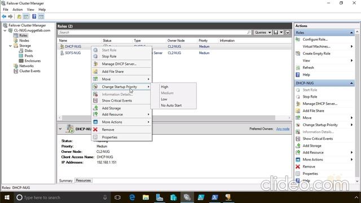Select Cluster Events in the tree
This screenshot has height=203, width=361.
30,71
